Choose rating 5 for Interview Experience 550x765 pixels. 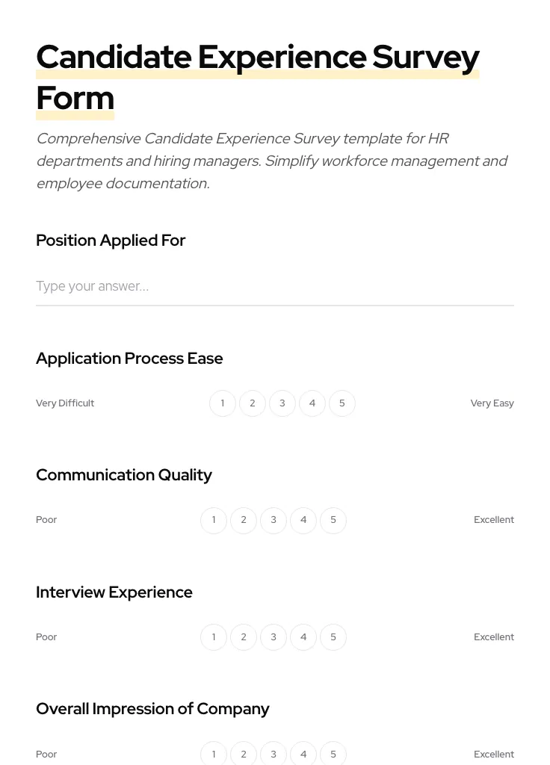(x=333, y=637)
